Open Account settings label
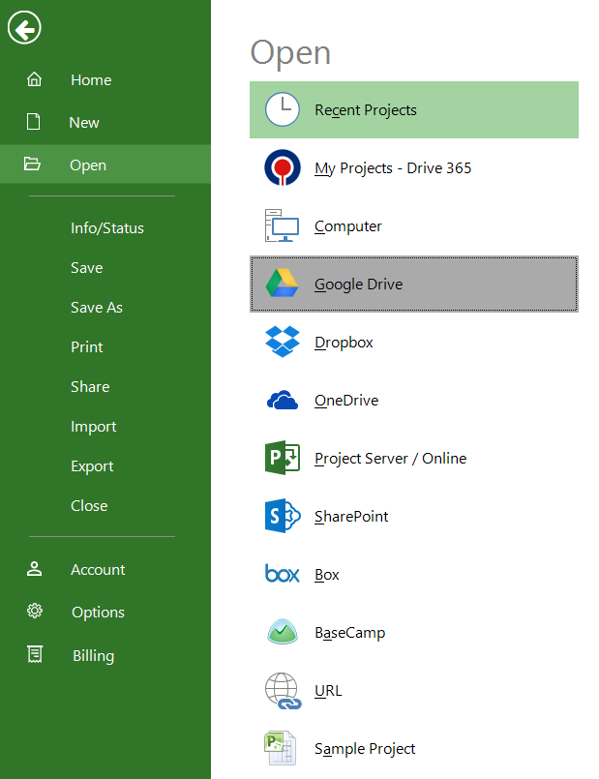 pos(98,569)
